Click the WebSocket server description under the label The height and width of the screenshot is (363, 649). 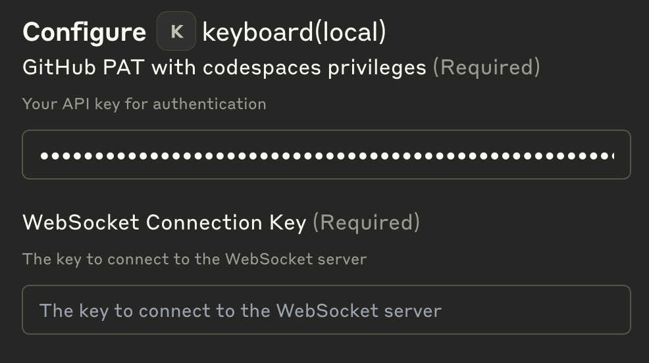195,259
